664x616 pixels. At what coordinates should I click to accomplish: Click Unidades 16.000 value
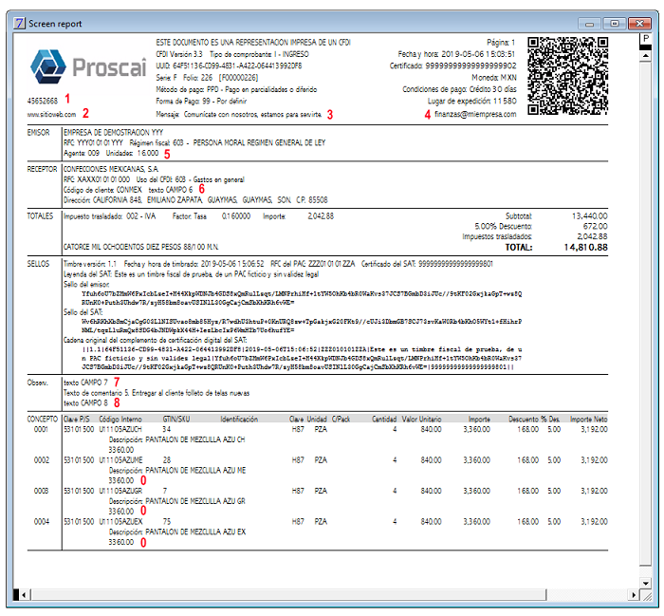[132, 153]
